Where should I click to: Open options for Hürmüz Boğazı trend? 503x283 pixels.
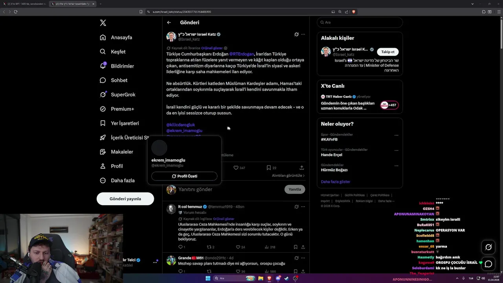[396, 166]
